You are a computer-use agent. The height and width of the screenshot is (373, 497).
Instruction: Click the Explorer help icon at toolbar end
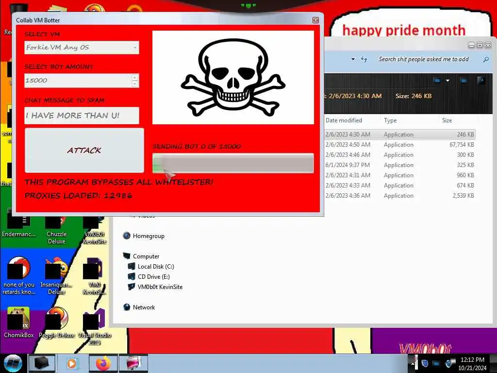point(481,81)
